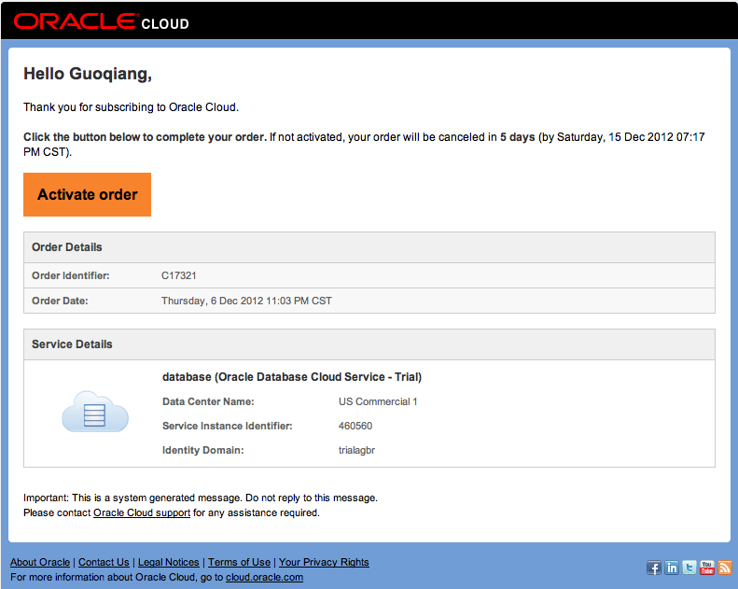Click the Identity Domain label
Image resolution: width=738 pixels, height=589 pixels.
(202, 451)
